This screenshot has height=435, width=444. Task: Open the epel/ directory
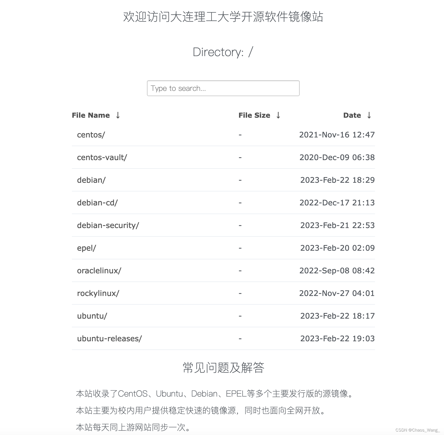pos(86,248)
